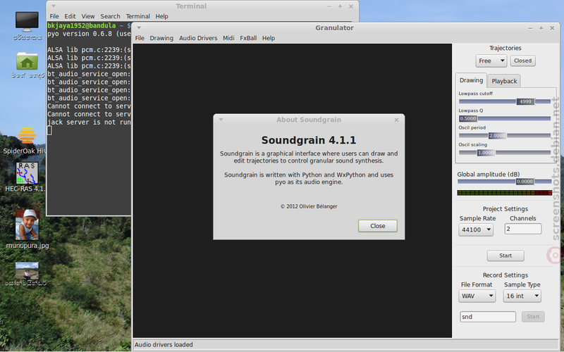Close the About Soundgrain dialog via Close button

[x=378, y=226]
